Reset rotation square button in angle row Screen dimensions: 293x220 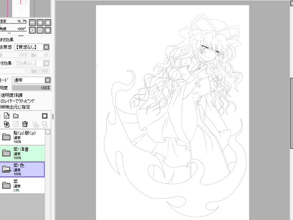[x=48, y=30]
